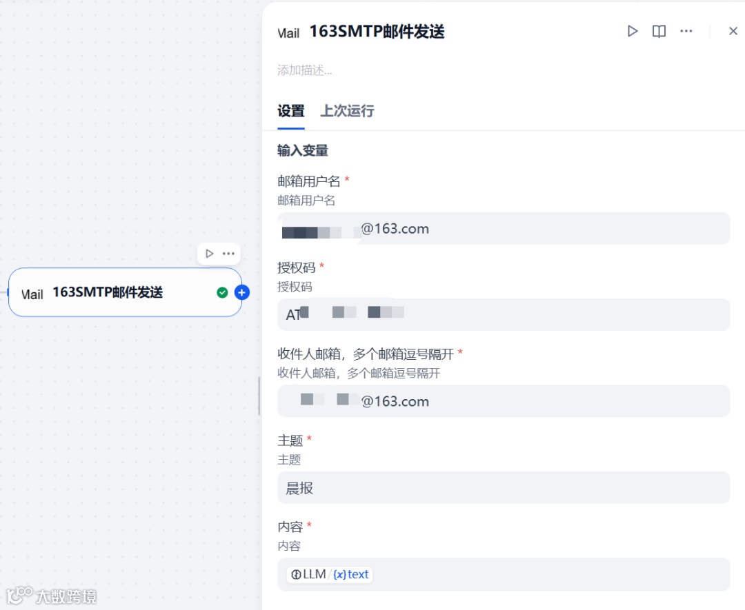
Task: Click the 内容 field label
Action: coord(290,527)
